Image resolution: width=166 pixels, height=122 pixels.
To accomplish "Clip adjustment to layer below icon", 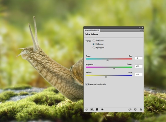I will tap(97, 109).
